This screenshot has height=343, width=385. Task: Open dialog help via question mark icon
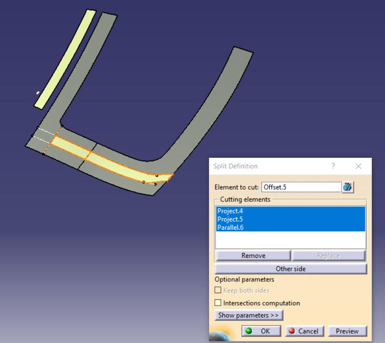(x=333, y=166)
